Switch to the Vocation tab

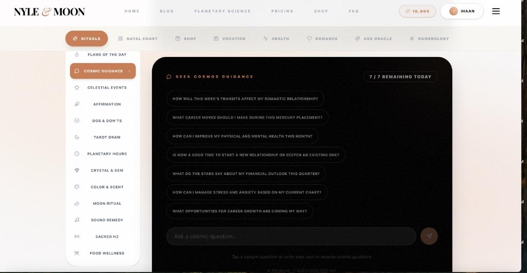coord(230,38)
